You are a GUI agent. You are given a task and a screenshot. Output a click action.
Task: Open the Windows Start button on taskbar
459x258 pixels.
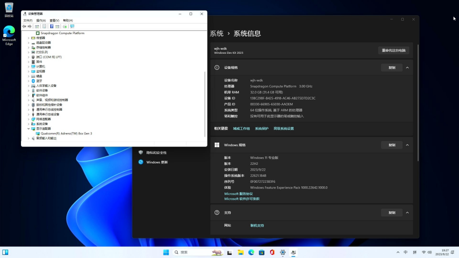[166, 252]
